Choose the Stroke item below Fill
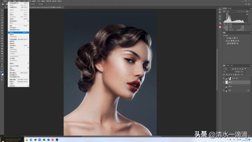 (19, 35)
